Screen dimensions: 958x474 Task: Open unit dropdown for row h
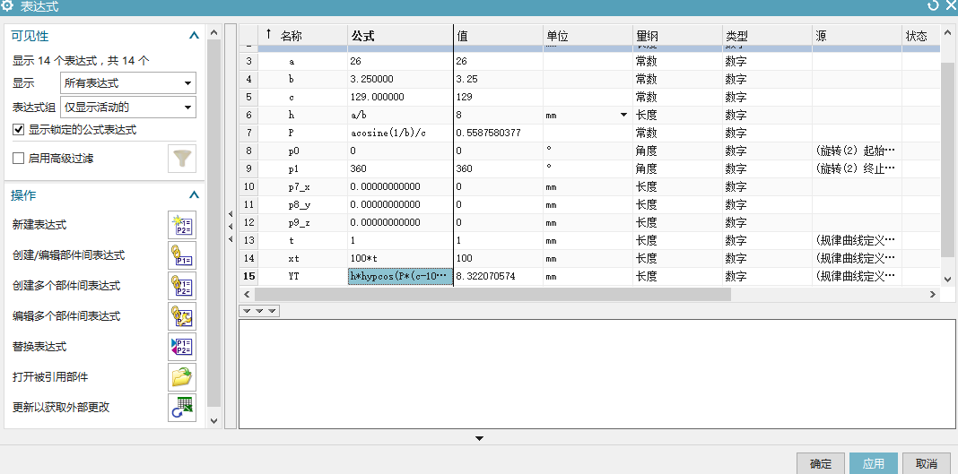point(623,116)
